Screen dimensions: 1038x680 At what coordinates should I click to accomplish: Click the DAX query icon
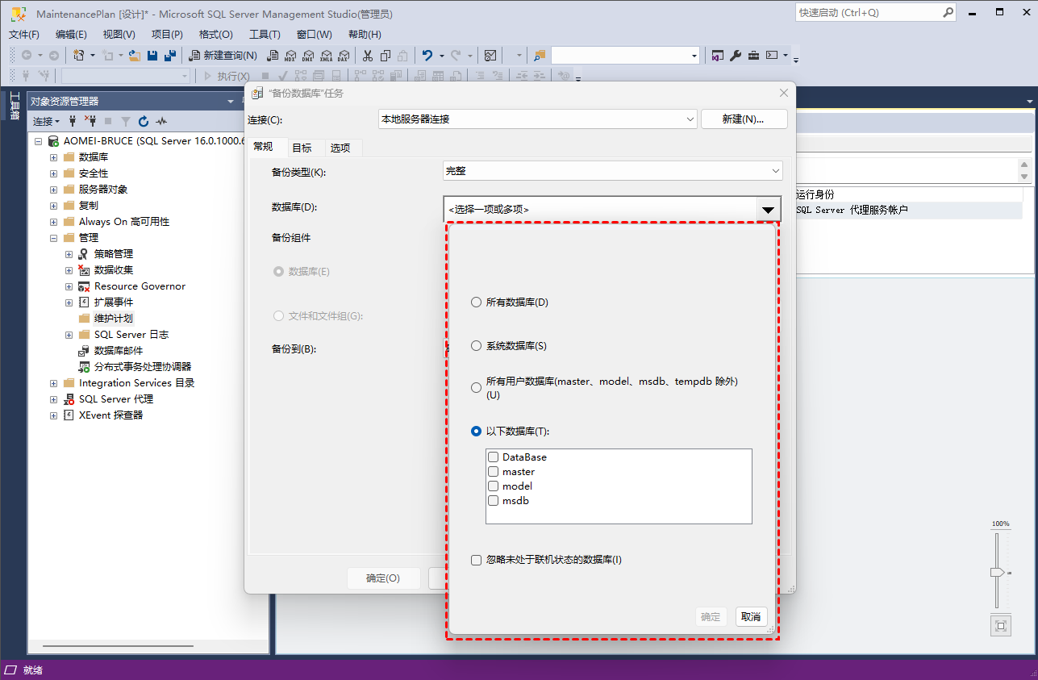pos(344,56)
